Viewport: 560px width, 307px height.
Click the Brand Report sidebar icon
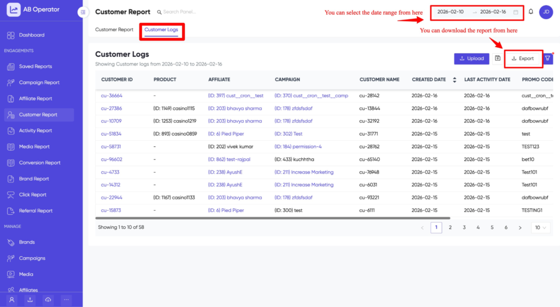click(11, 179)
